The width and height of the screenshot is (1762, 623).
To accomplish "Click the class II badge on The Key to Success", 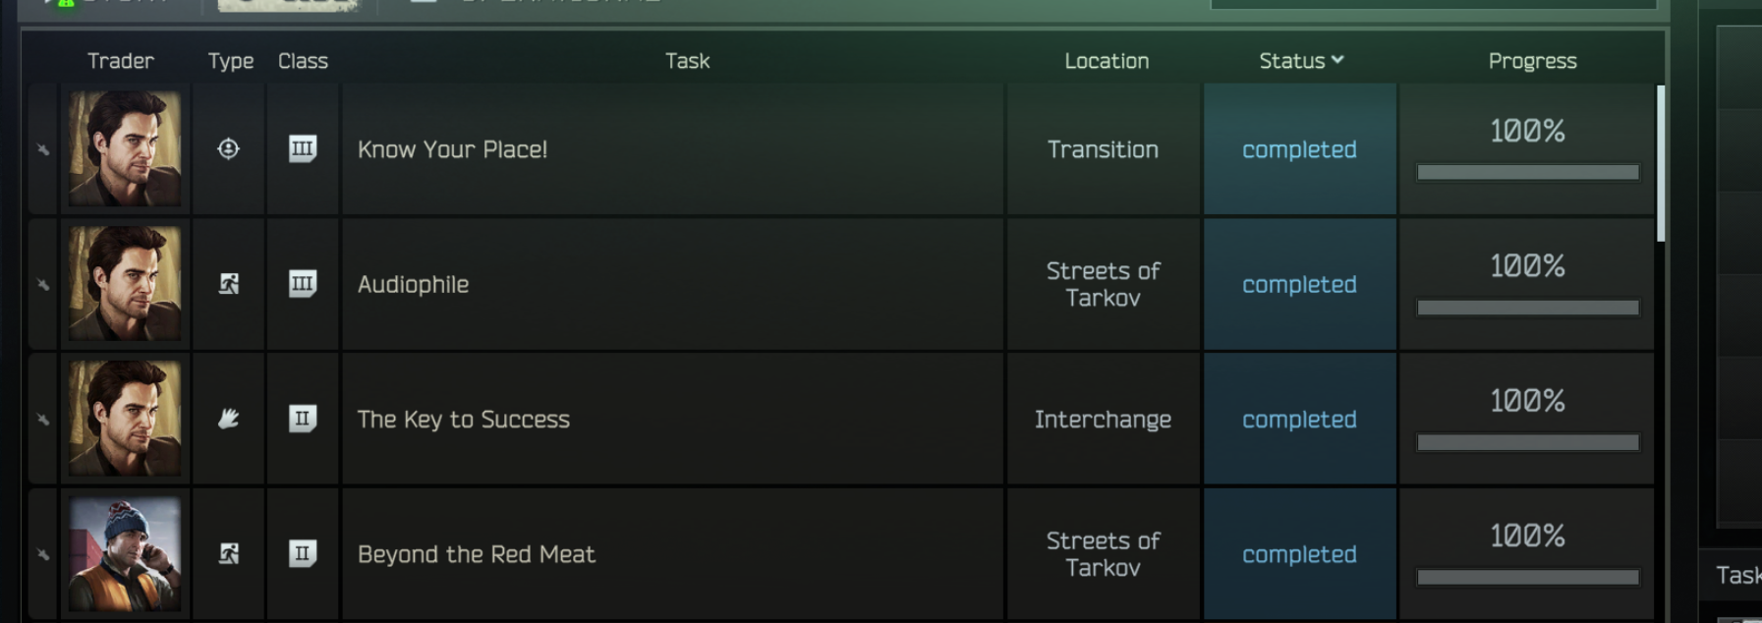I will pos(303,419).
